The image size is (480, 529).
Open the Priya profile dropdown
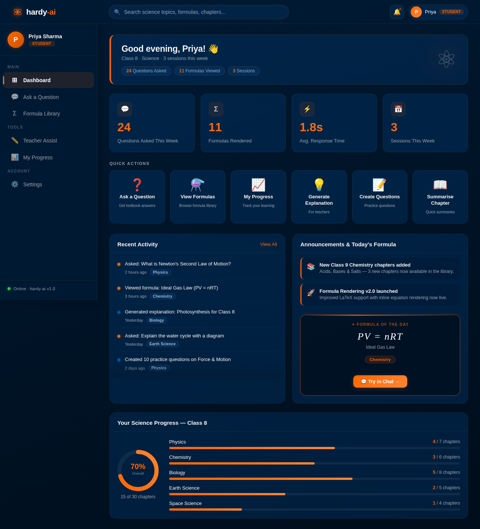tap(438, 12)
